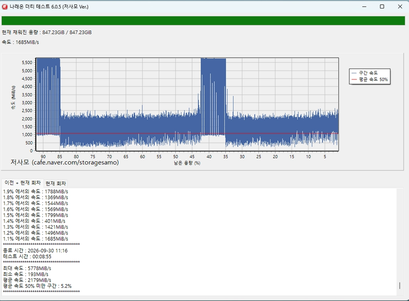Click log line '1.3% 에서의 속도 : 1421MiB/s'
This screenshot has width=409, height=301.
point(35,227)
